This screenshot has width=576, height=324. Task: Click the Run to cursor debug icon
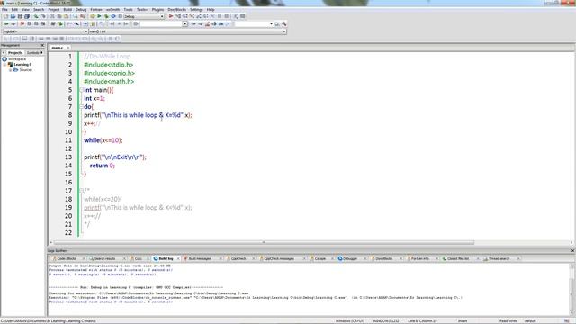[178, 16]
